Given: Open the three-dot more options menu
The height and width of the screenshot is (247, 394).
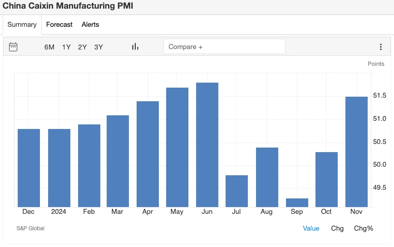Looking at the screenshot, I should [x=381, y=47].
